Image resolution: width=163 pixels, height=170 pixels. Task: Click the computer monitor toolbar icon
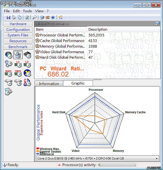click(x=42, y=17)
